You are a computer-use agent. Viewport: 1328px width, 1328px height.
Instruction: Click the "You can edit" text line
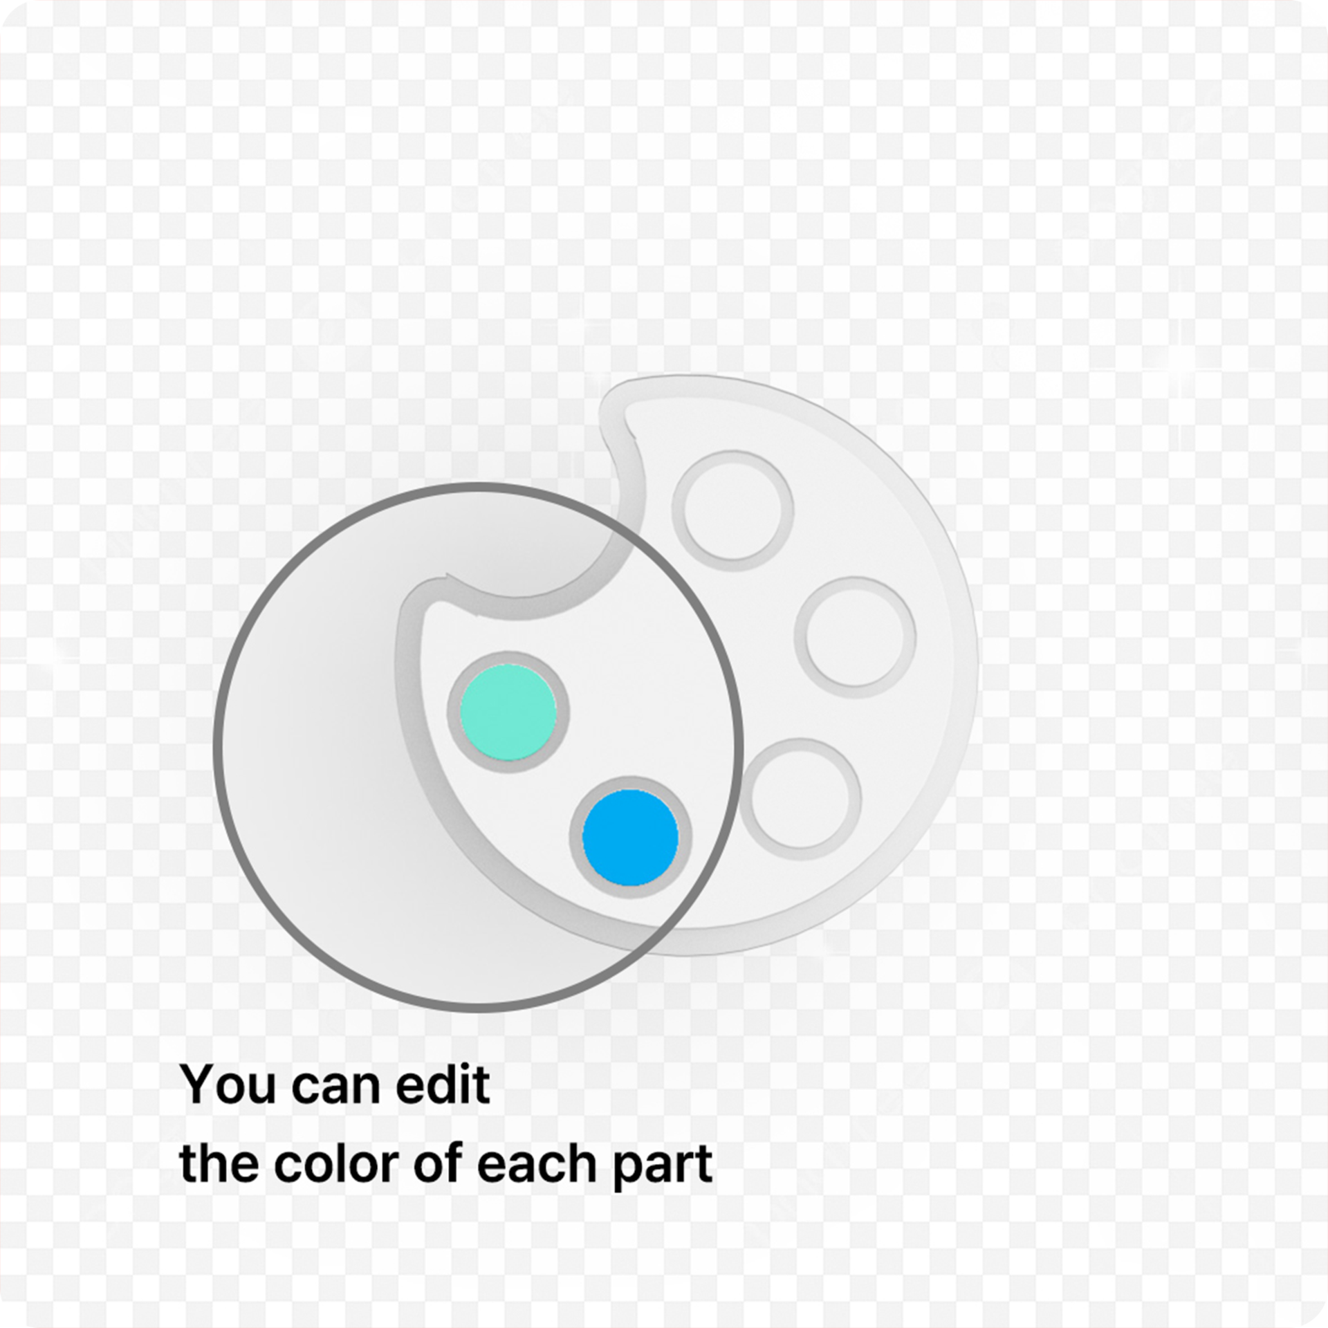335,1085
